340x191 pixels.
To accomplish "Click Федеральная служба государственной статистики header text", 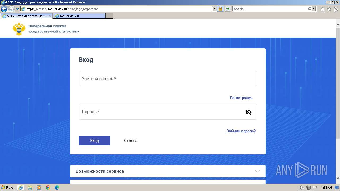I will point(53,29).
